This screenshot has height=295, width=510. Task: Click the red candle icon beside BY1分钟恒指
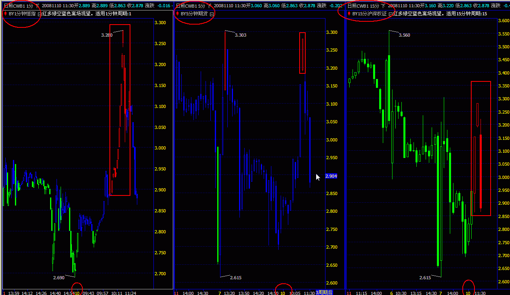click(5, 13)
